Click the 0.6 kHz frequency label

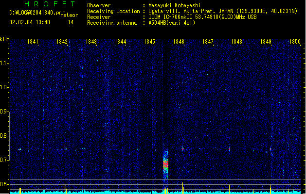coord(4,184)
